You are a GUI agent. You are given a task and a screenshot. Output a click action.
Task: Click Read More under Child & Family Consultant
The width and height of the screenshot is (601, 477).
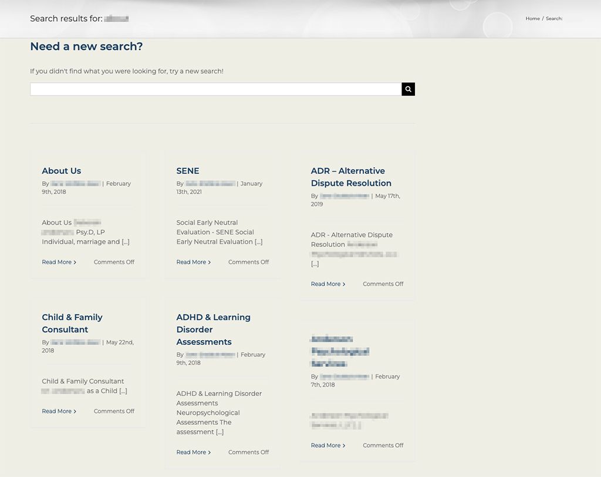58,411
